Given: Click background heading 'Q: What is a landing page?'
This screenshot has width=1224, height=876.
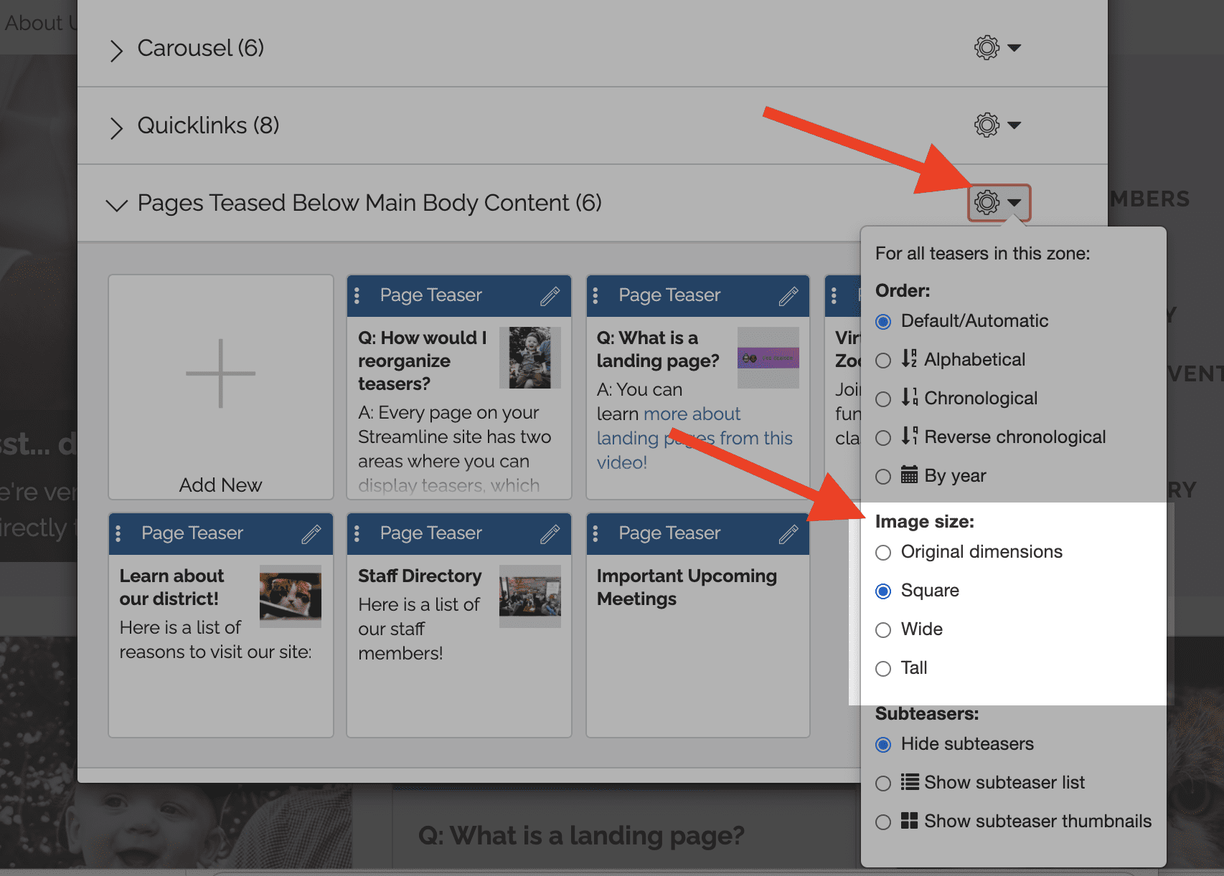Looking at the screenshot, I should click(x=581, y=836).
